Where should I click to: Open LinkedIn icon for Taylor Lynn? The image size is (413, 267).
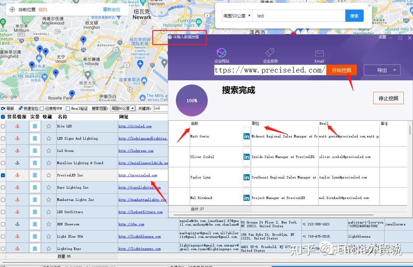click(x=247, y=177)
